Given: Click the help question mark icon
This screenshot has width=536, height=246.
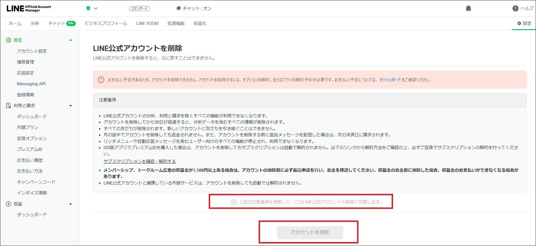Looking at the screenshot, I should click(x=515, y=9).
